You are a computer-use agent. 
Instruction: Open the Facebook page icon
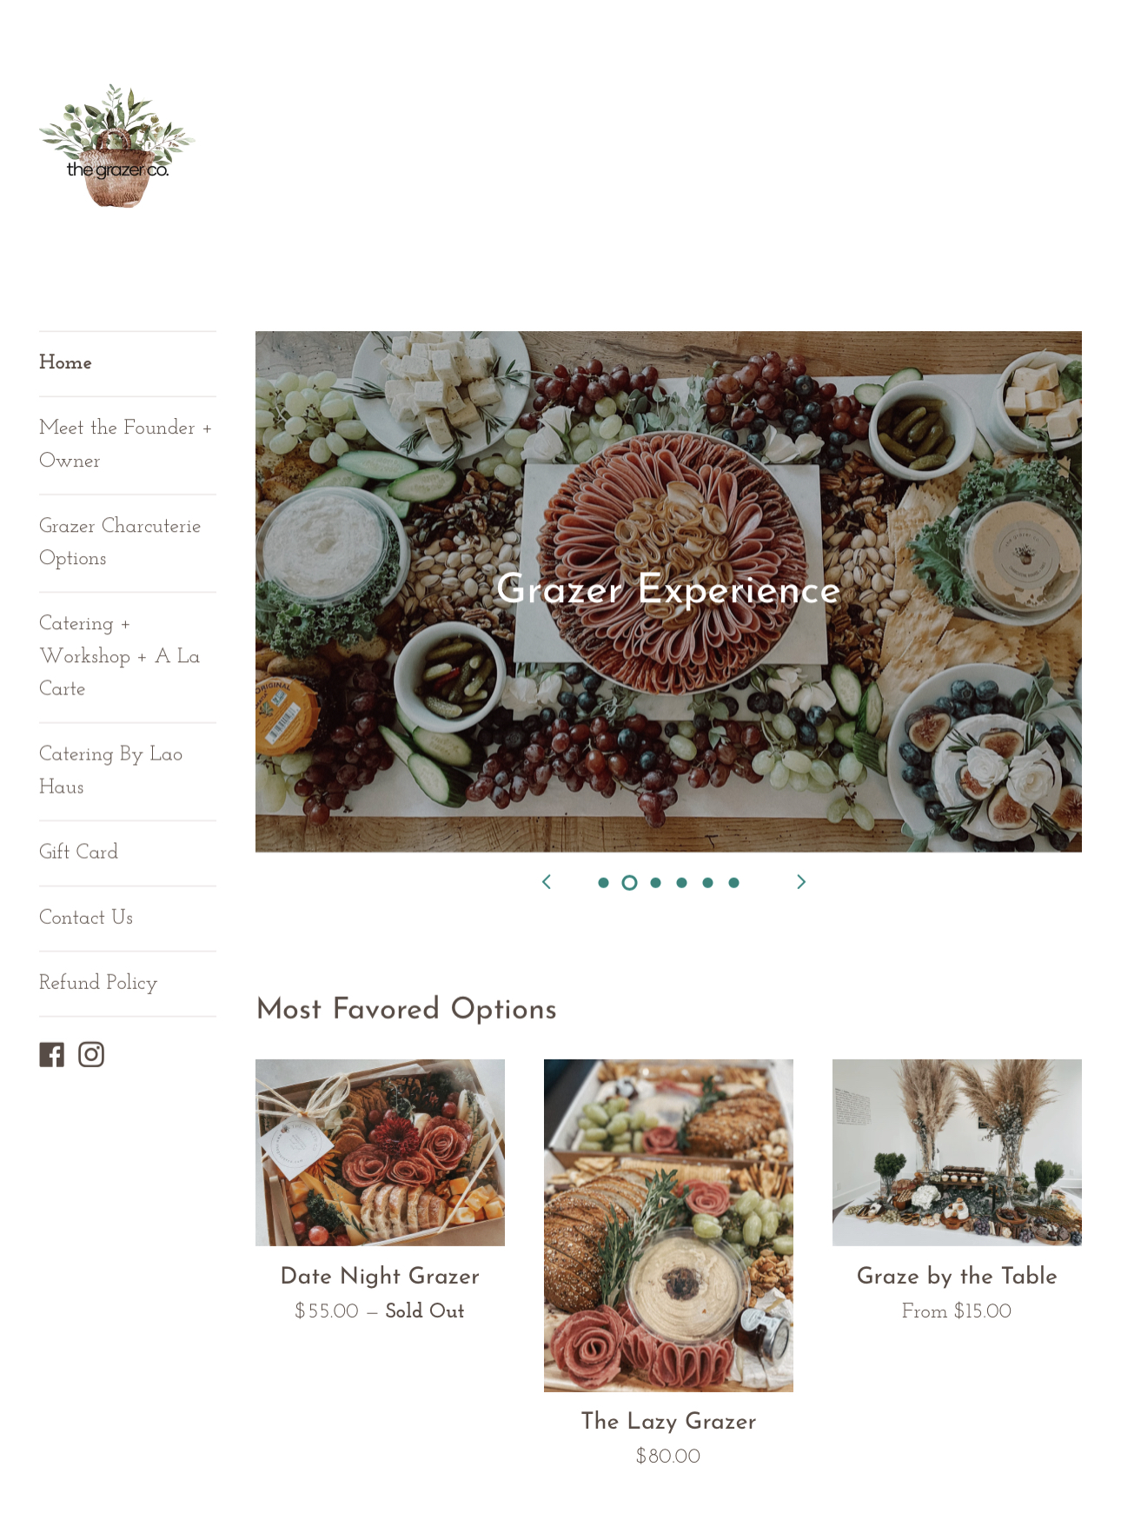coord(52,1054)
